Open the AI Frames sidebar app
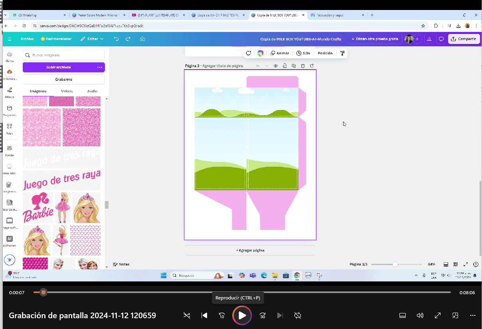The width and height of the screenshot is (482, 329). (10, 241)
